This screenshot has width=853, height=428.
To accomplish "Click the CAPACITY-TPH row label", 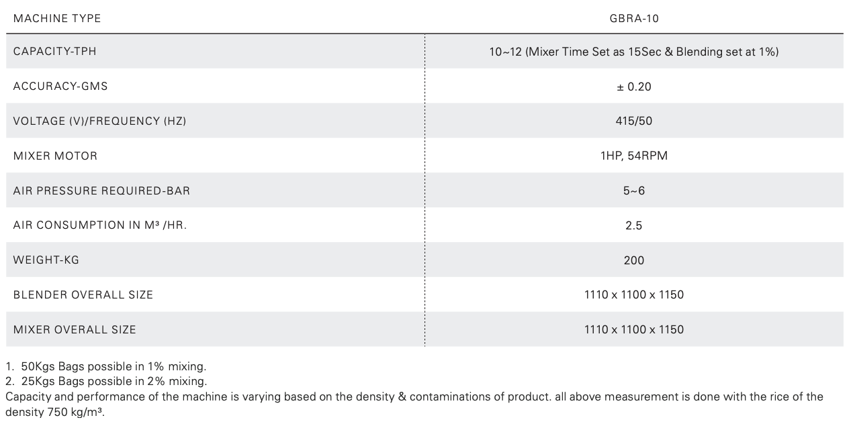I will (x=55, y=51).
